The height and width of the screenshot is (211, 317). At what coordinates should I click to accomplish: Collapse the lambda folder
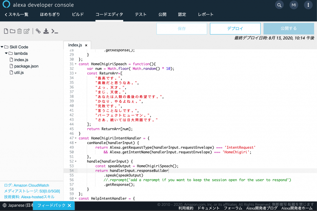click(x=6, y=53)
